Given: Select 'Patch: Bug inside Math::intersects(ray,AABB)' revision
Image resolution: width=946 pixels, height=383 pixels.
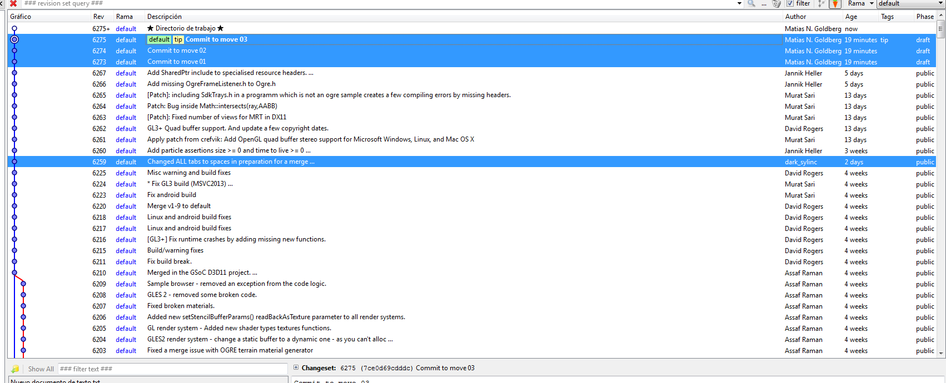Looking at the screenshot, I should (x=472, y=106).
